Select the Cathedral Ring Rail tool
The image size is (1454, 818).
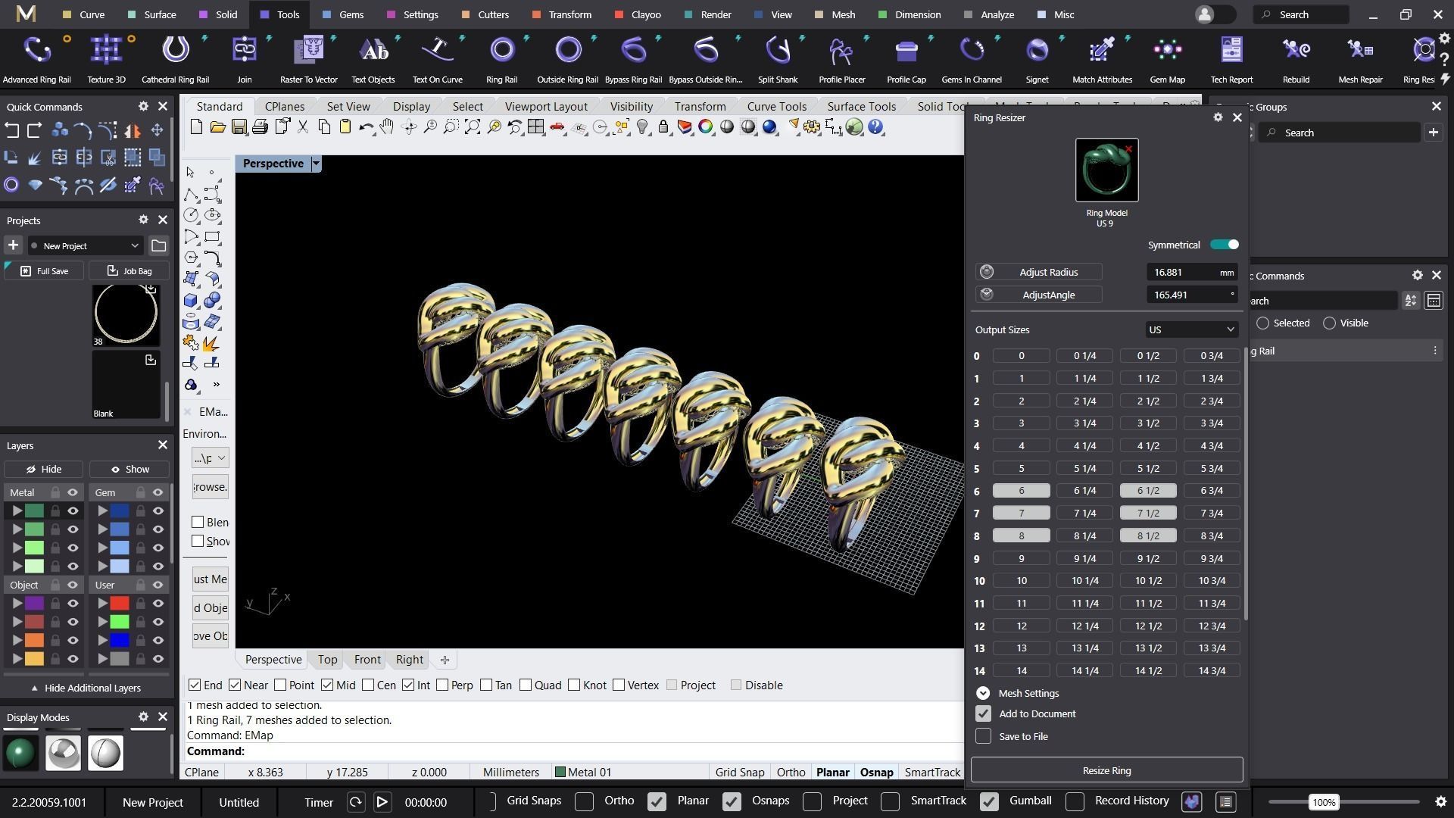click(x=175, y=59)
